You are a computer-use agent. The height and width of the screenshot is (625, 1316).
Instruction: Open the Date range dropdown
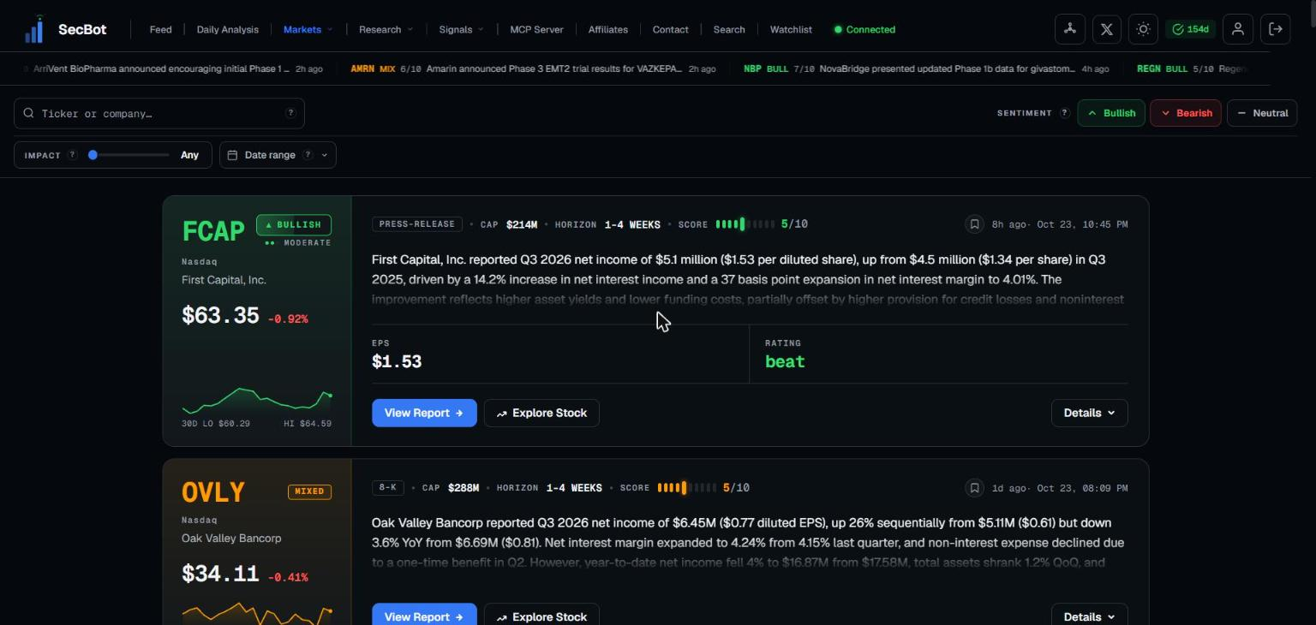tap(278, 155)
